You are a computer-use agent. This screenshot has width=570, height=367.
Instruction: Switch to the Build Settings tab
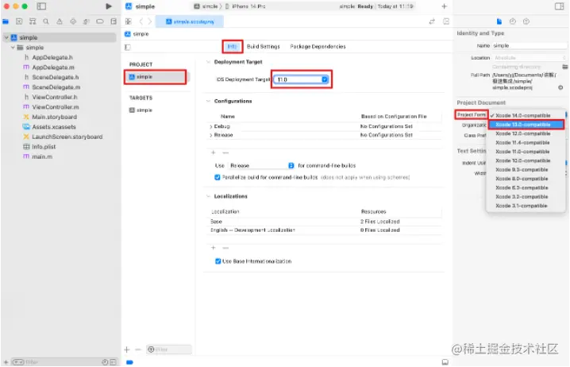264,47
